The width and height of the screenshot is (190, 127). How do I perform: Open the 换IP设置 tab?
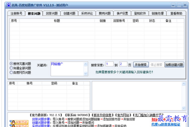point(122,13)
